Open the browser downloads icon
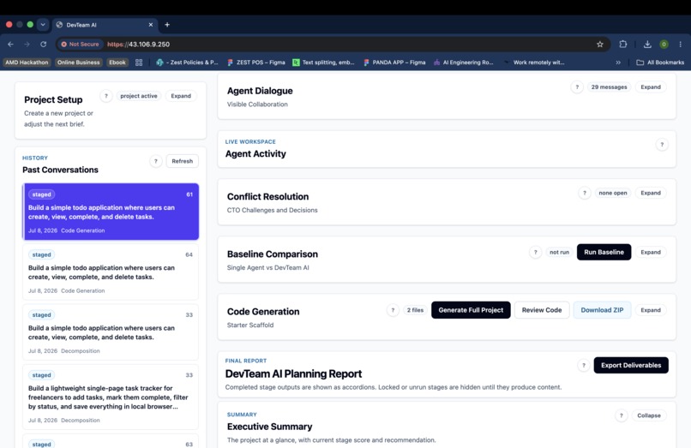 [647, 44]
